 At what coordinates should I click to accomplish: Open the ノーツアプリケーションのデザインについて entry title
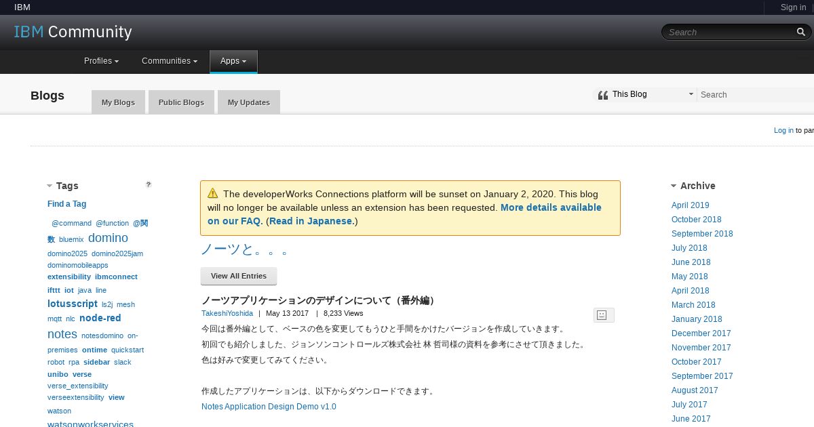319,300
